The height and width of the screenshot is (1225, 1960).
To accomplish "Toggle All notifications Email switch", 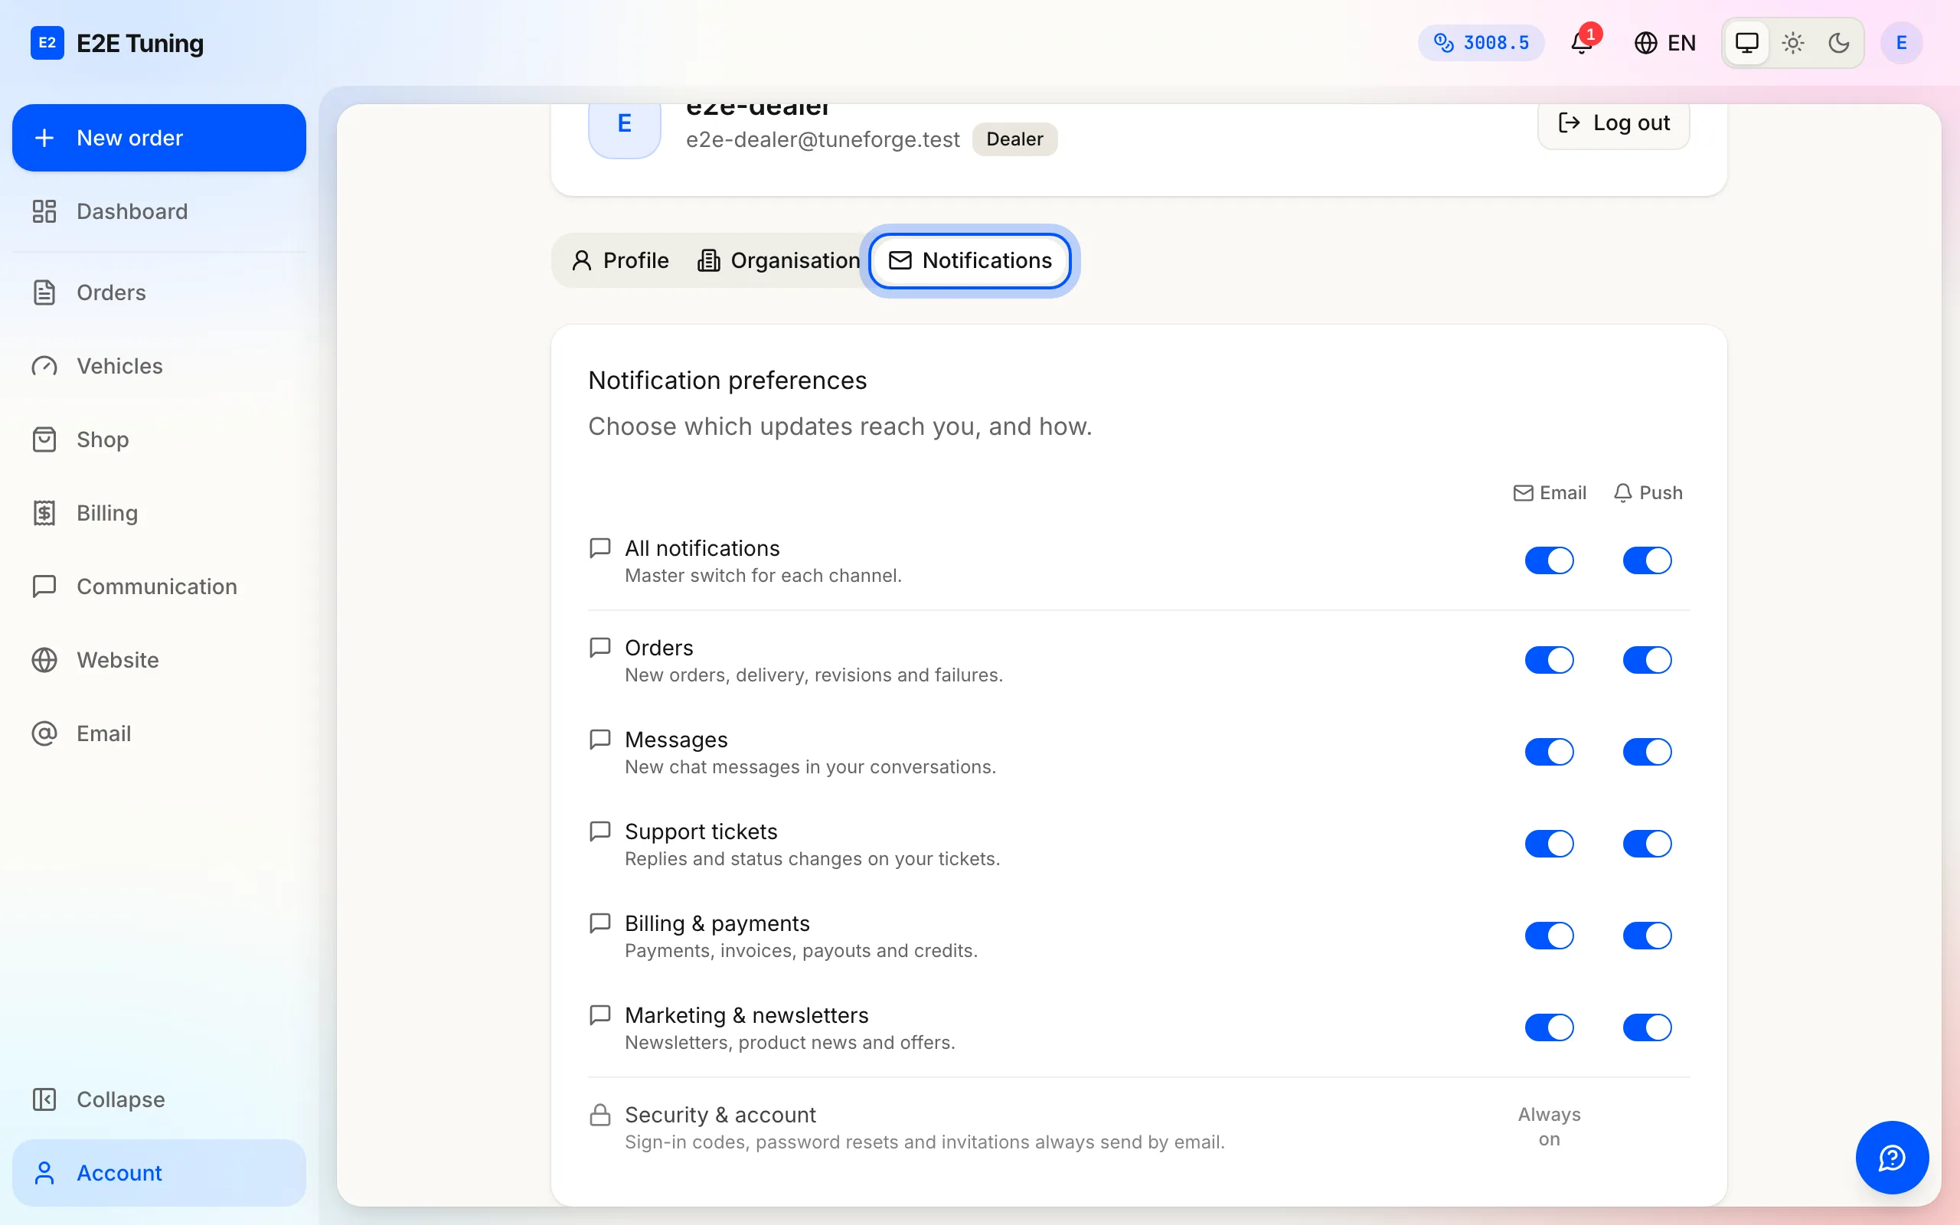I will (1549, 560).
